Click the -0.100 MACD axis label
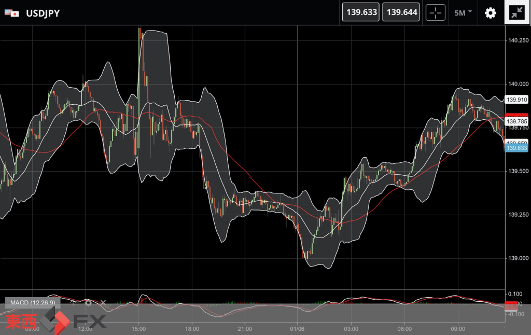This screenshot has height=335, width=531. pos(516,314)
